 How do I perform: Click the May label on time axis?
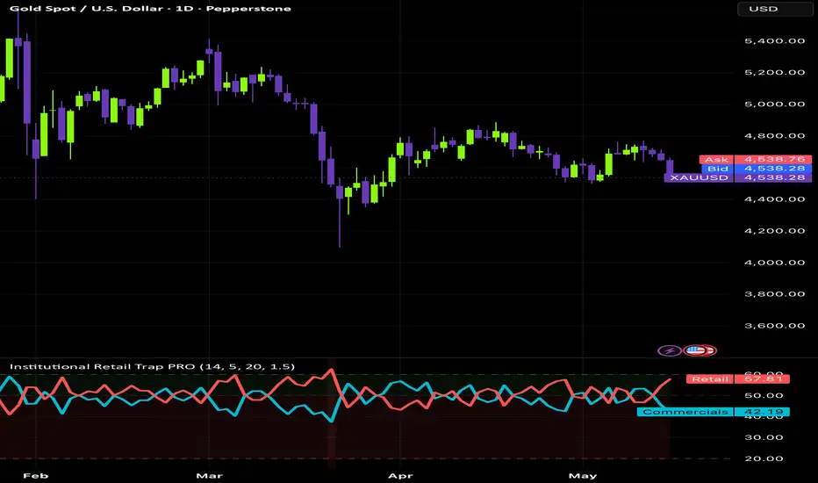point(583,476)
